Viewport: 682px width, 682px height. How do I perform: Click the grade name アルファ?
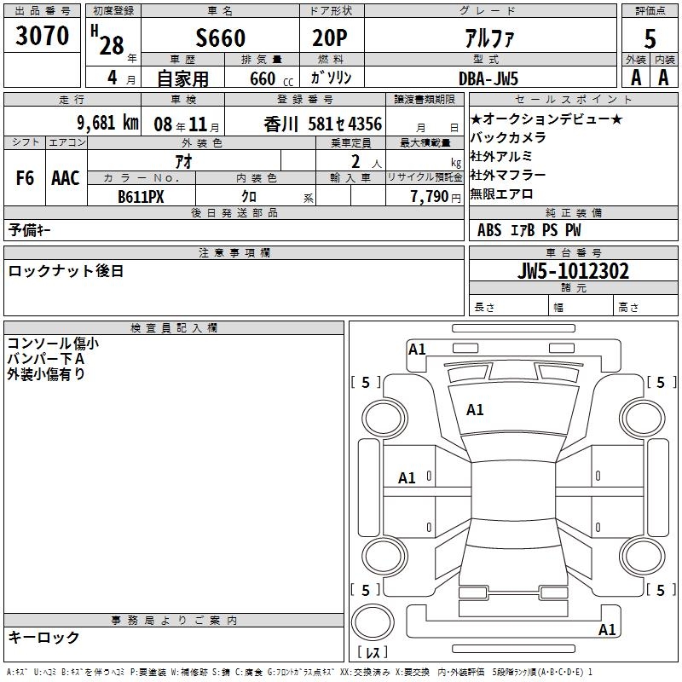click(489, 38)
